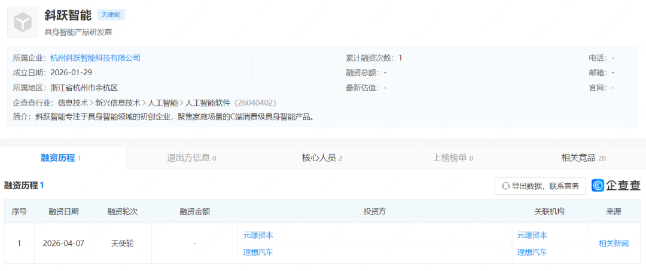This screenshot has width=646, height=271.
Task: Click 信息技术 in the industry breadcrumb
Action: click(x=73, y=103)
